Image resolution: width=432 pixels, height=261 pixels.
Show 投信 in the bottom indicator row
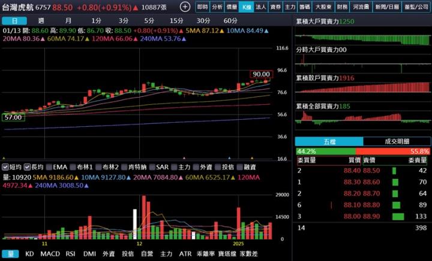point(128,254)
